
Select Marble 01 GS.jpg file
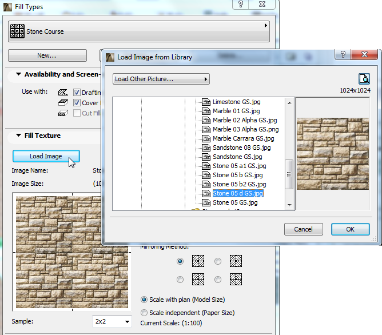tap(236, 111)
